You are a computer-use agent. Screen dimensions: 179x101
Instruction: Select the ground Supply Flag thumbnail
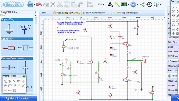(9, 29)
